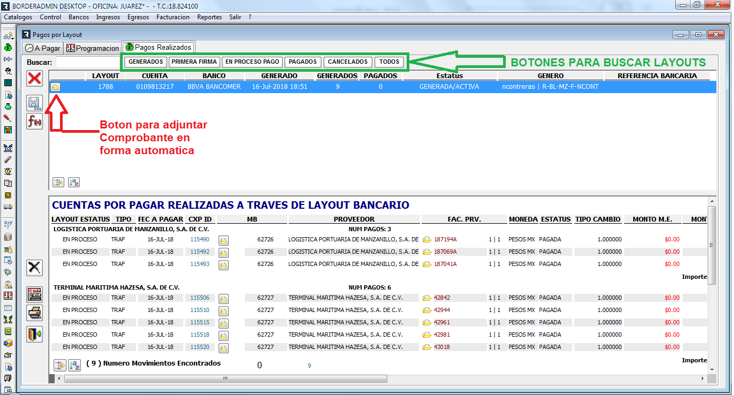
Task: Click the LAYOUT column header
Action: pos(106,76)
